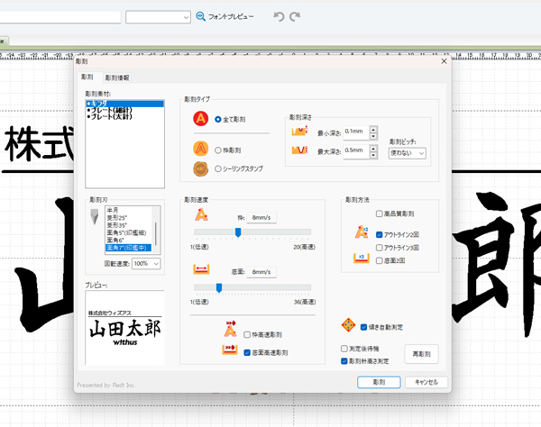Image resolution: width=541 pixels, height=427 pixels.
Task: Select プレート(太針) in the material list
Action: tap(125, 116)
